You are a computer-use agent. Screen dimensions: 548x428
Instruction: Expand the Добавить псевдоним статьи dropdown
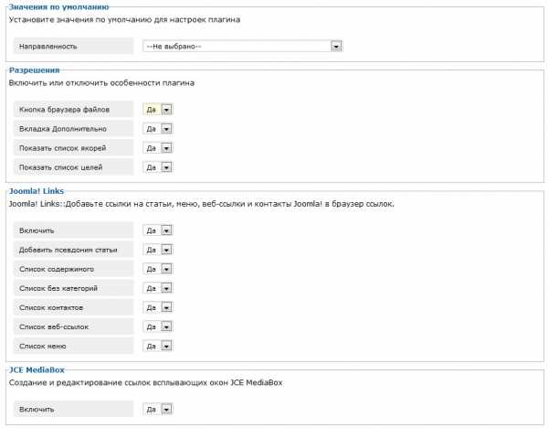click(x=158, y=250)
